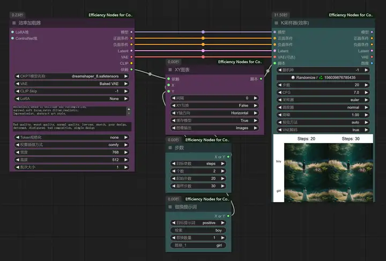This screenshot has width=386, height=261.
Task: Click the CLIP output port on 效率加载器
Action: 131,63
